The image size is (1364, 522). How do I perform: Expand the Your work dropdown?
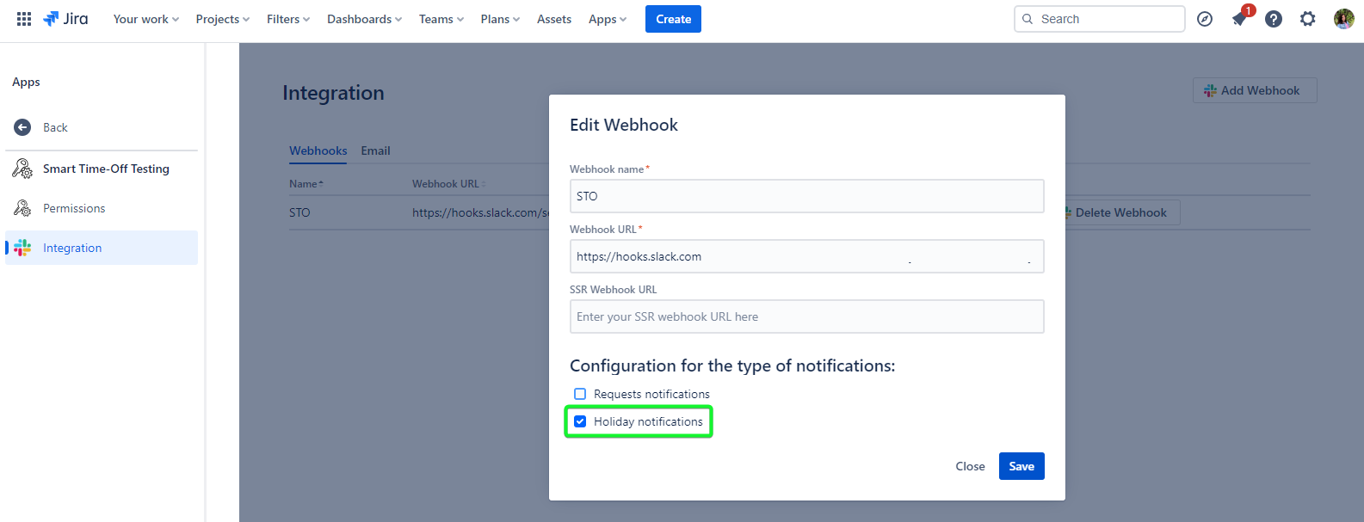click(145, 19)
